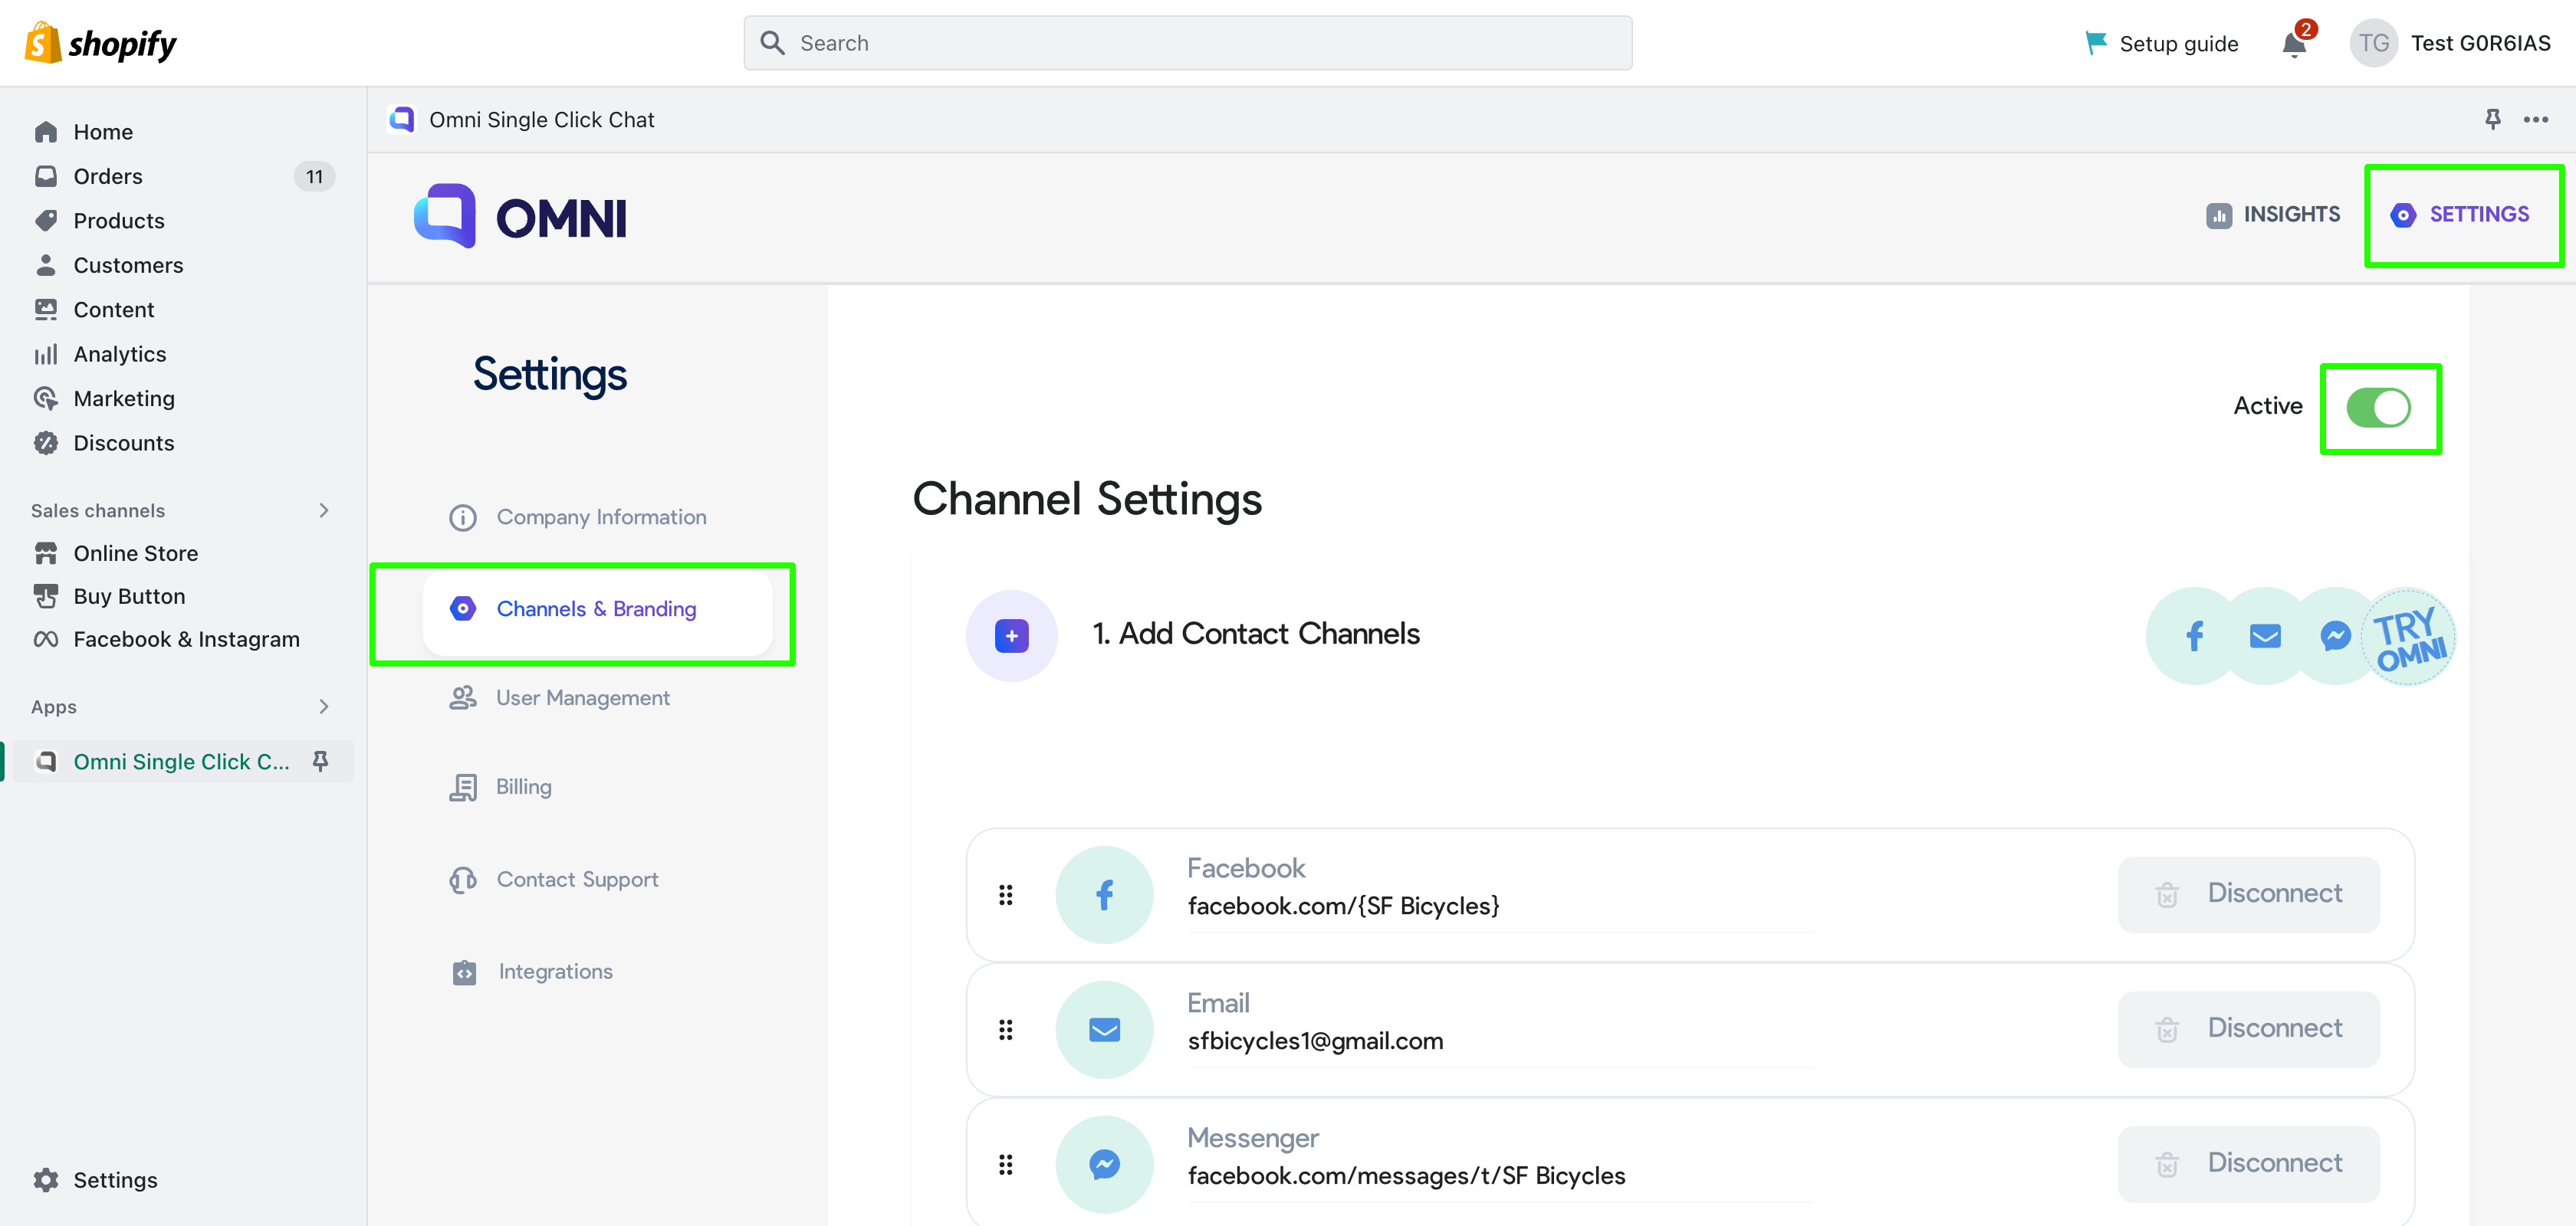Click the Omni Single Click Chat header title

541,120
